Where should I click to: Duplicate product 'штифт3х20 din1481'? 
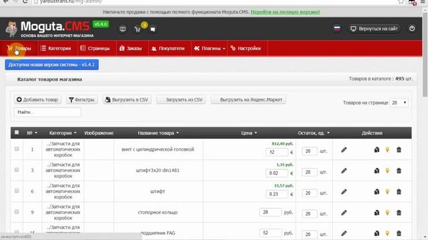(x=377, y=171)
